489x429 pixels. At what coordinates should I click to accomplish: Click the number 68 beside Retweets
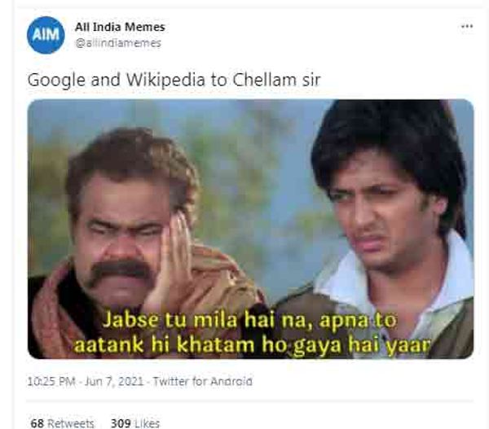tap(37, 423)
